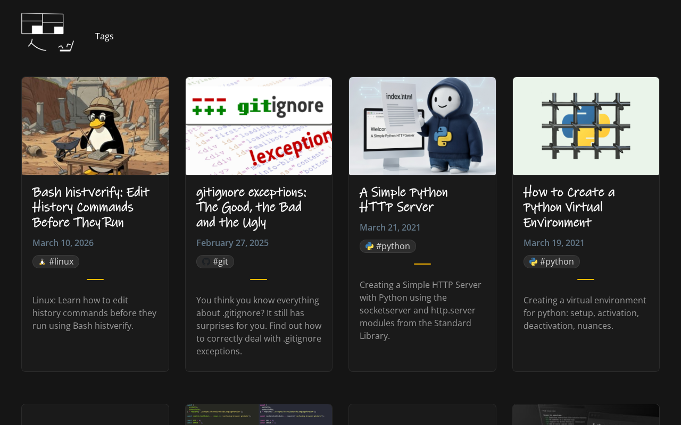Open the Tags page link
This screenshot has width=681, height=425.
[104, 36]
